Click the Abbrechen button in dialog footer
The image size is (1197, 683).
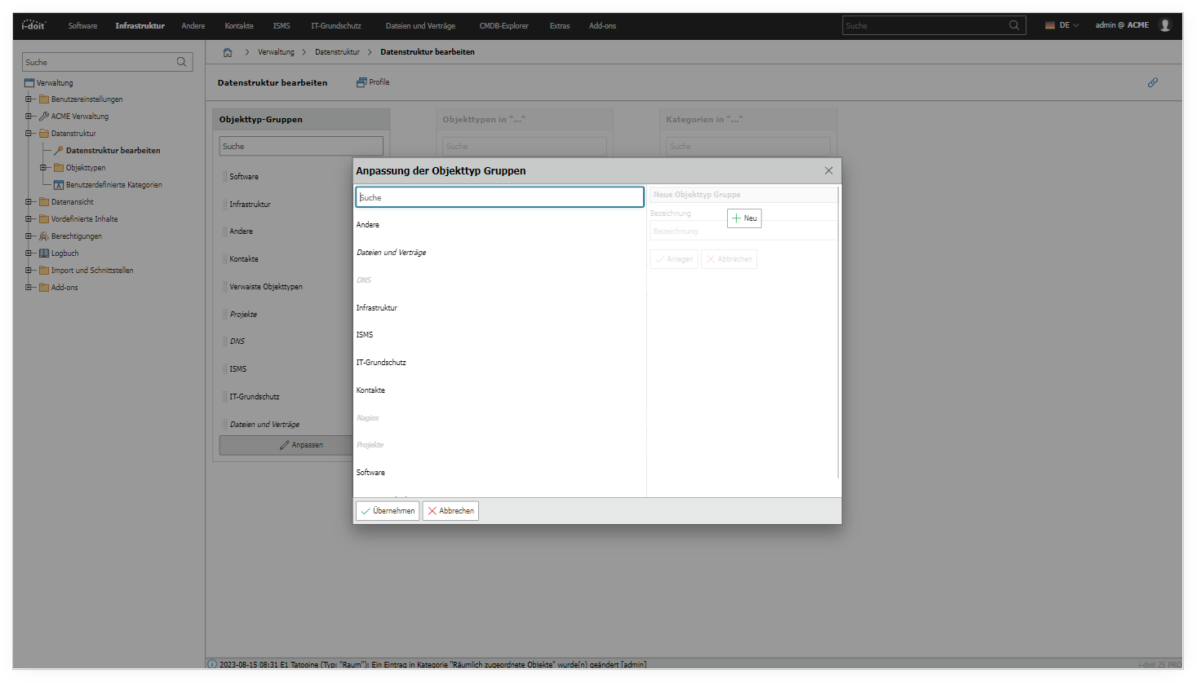(x=450, y=511)
